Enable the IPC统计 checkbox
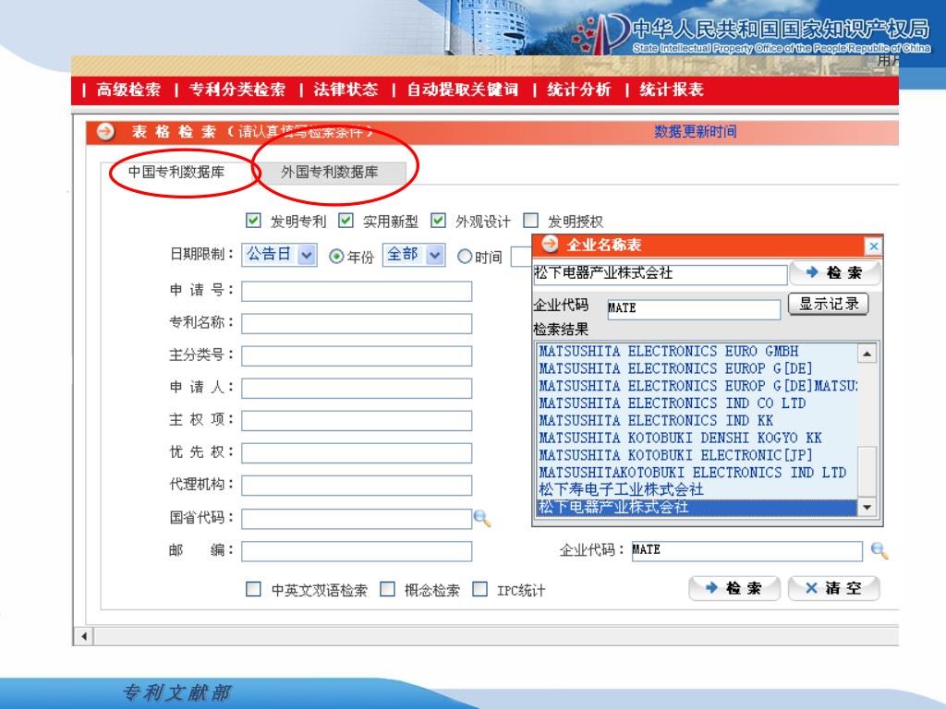The image size is (946, 709). pyautogui.click(x=479, y=589)
